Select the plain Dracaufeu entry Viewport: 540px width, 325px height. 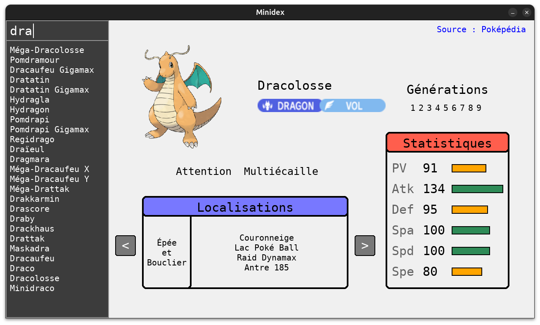(x=32, y=258)
